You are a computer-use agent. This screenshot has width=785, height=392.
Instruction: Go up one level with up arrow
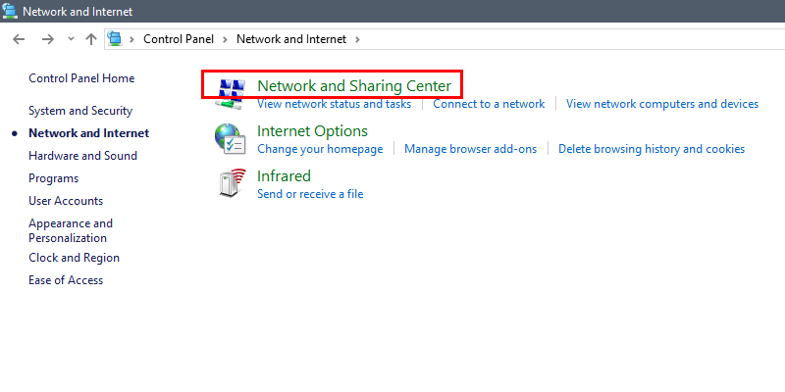pos(90,39)
